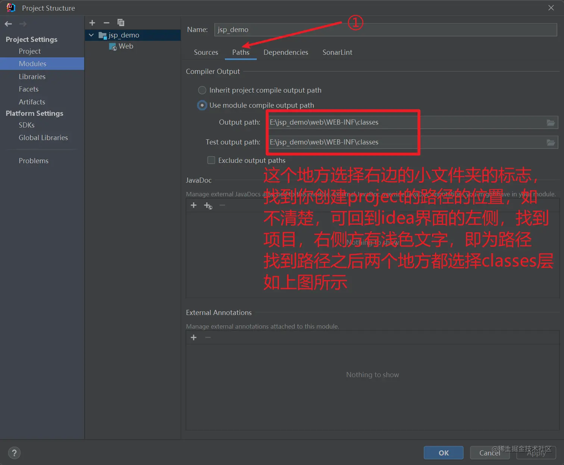This screenshot has width=564, height=465.
Task: Open the Dependencies tab
Action: [x=286, y=52]
